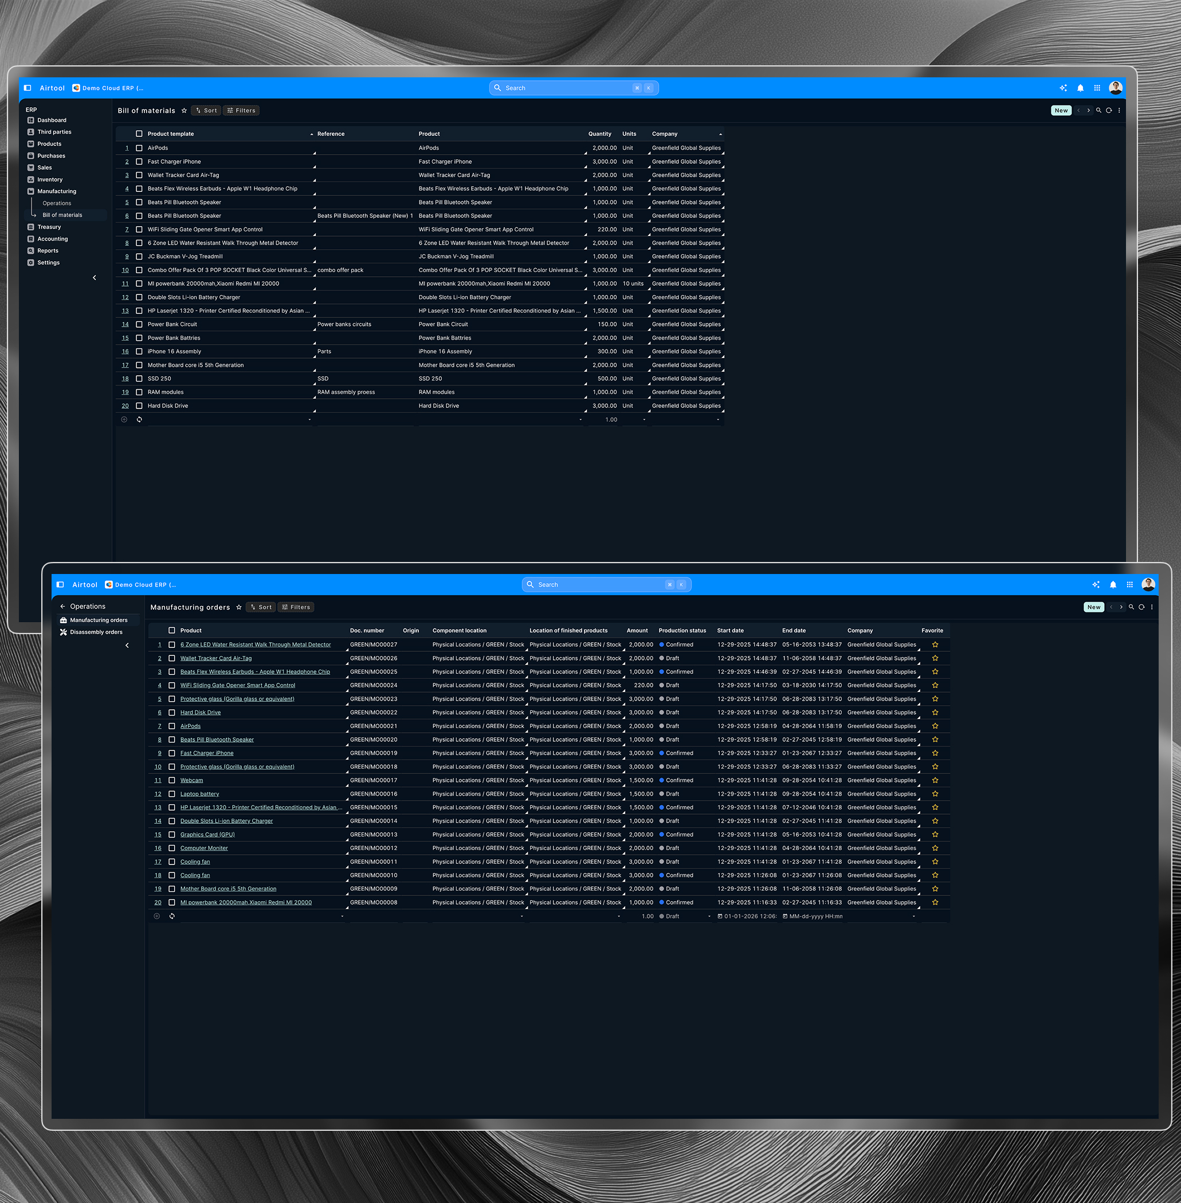1181x1203 pixels.
Task: Toggle sidebar panel icon next to Airtool in bottom window
Action: point(60,585)
